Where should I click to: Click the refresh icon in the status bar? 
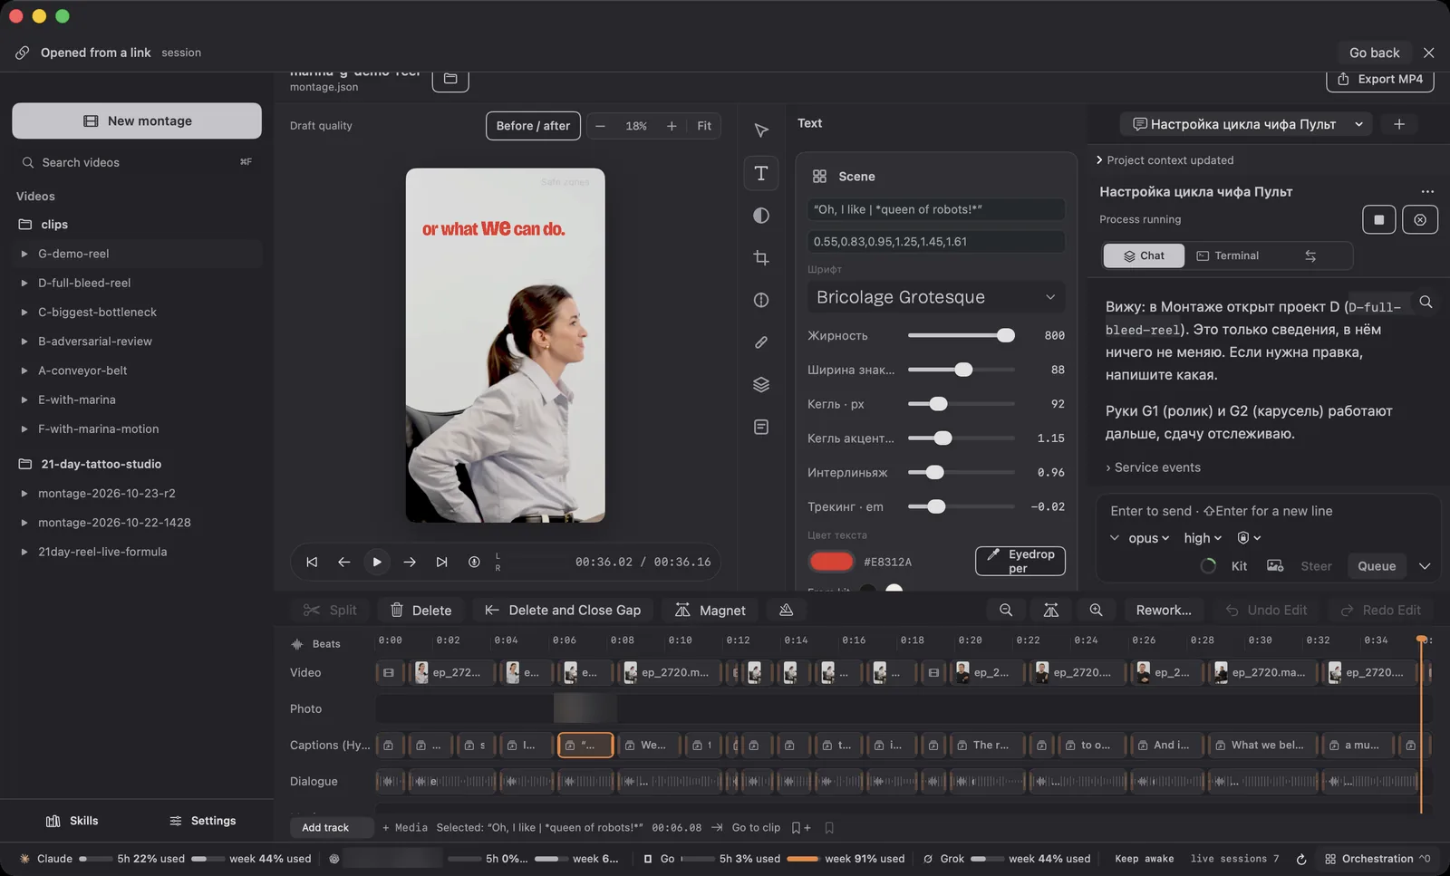(x=1301, y=859)
